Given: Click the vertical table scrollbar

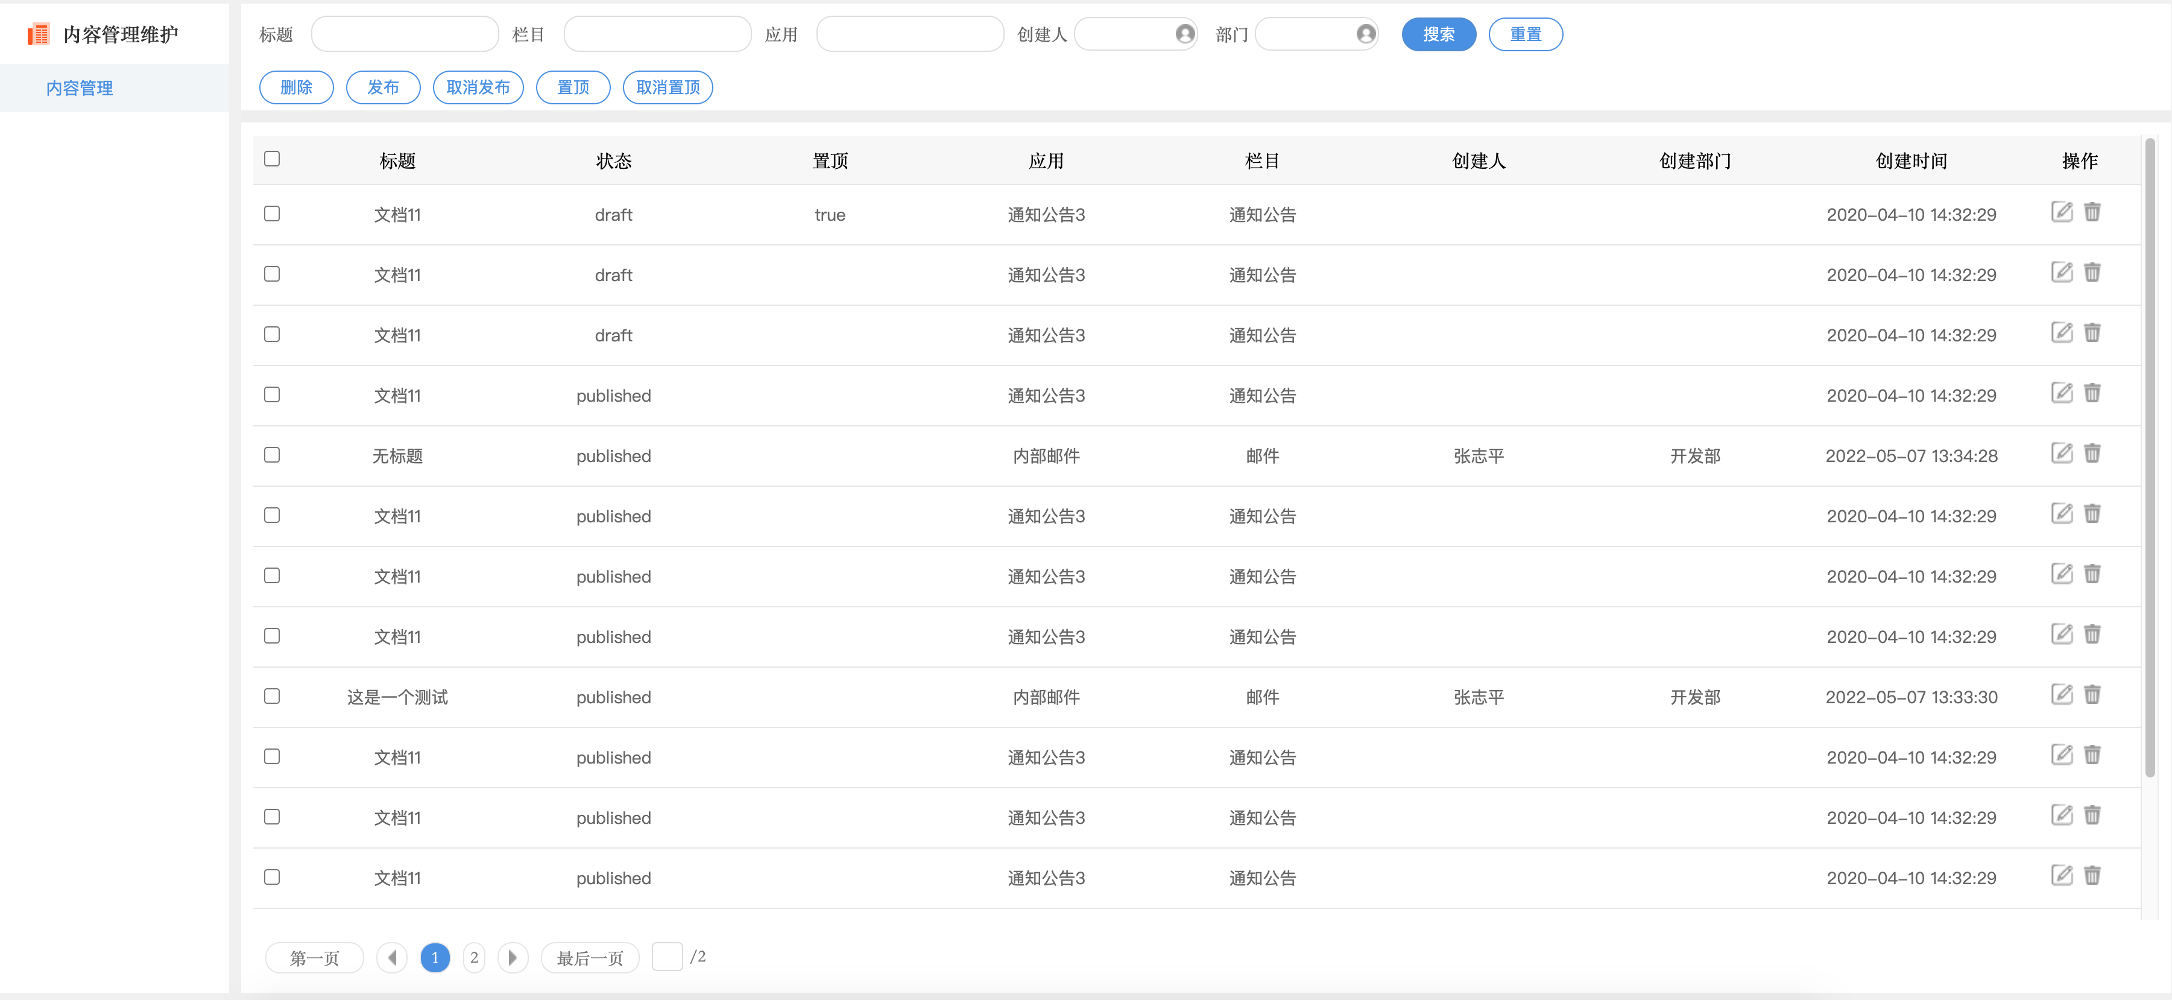Looking at the screenshot, I should (x=2149, y=455).
